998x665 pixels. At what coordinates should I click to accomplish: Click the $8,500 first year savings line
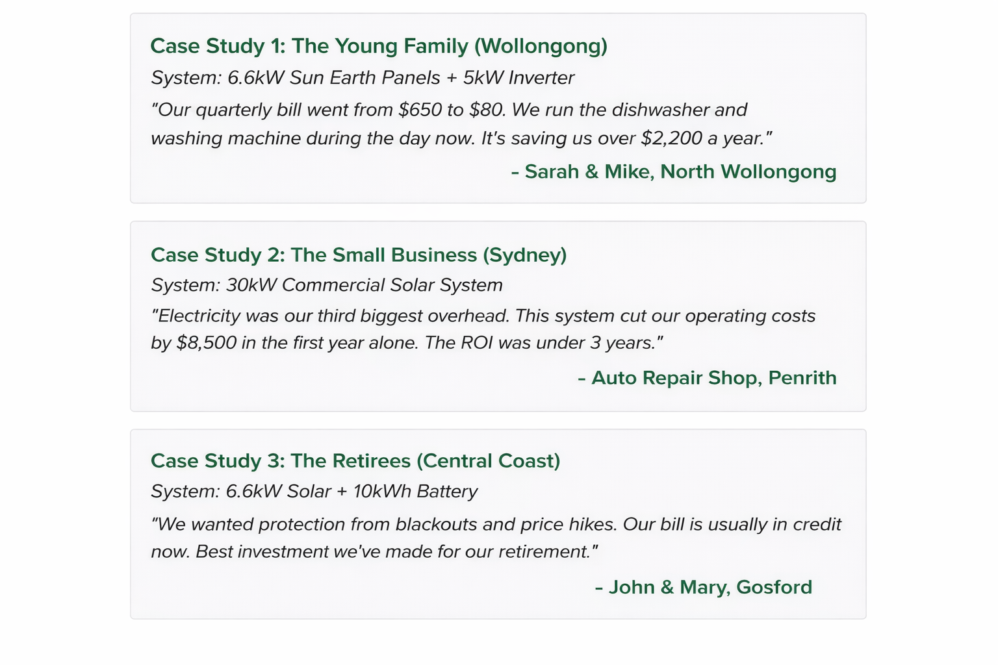coord(407,342)
